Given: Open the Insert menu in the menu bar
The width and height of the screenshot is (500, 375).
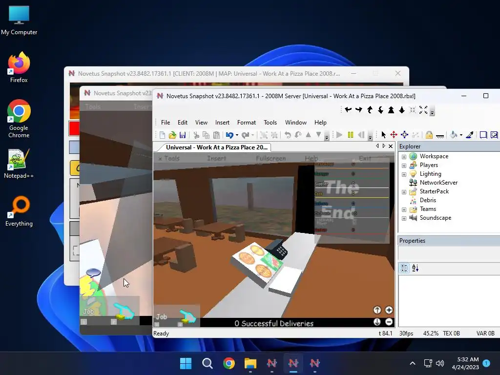Looking at the screenshot, I should (222, 123).
